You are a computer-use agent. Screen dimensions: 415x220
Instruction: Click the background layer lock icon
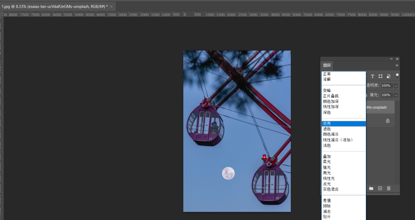[x=388, y=121]
